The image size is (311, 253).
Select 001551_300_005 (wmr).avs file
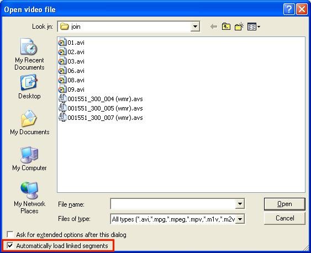(101, 108)
